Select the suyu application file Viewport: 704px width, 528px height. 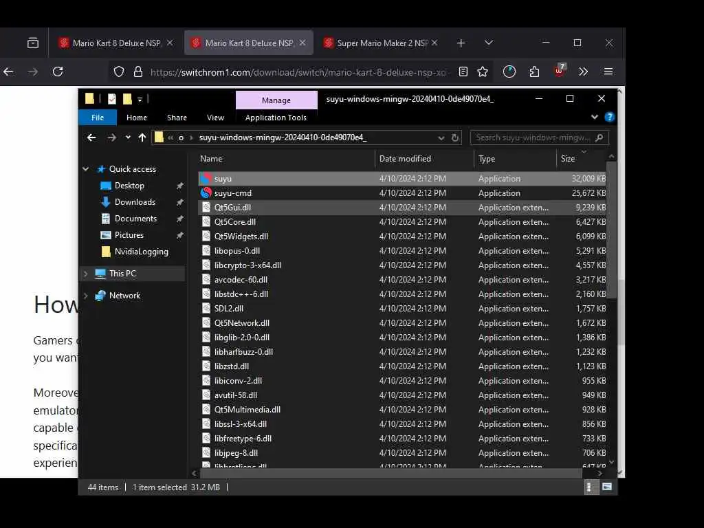401,179
